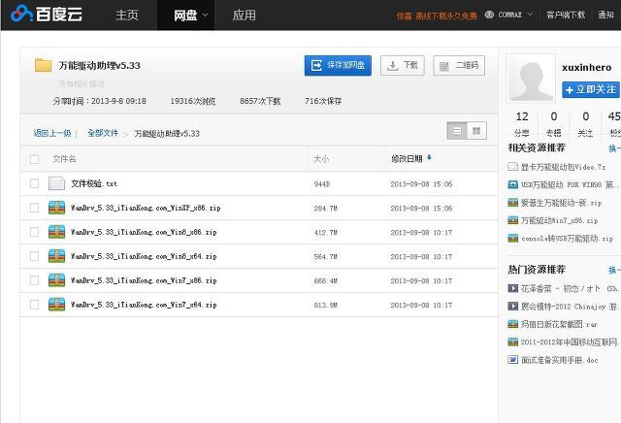Open WanDrv_5.33 Win8_x86.zip file name

tap(144, 232)
